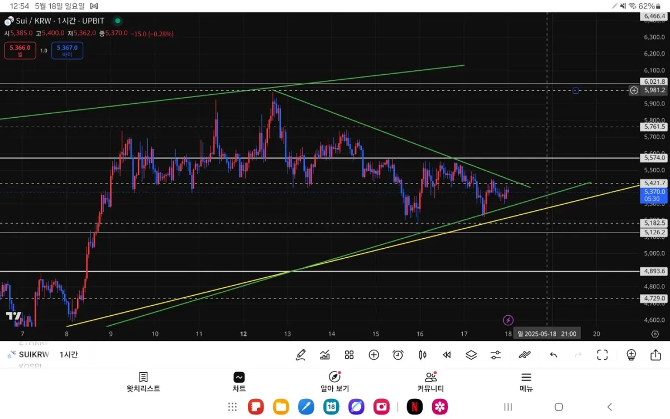670x419 pixels.
Task: Tap the red sell price 5,366.0 button
Action: click(20, 51)
